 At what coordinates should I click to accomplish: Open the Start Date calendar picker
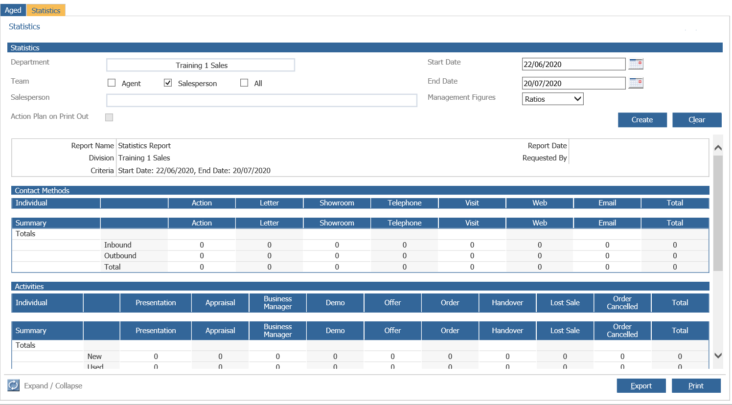(x=636, y=64)
